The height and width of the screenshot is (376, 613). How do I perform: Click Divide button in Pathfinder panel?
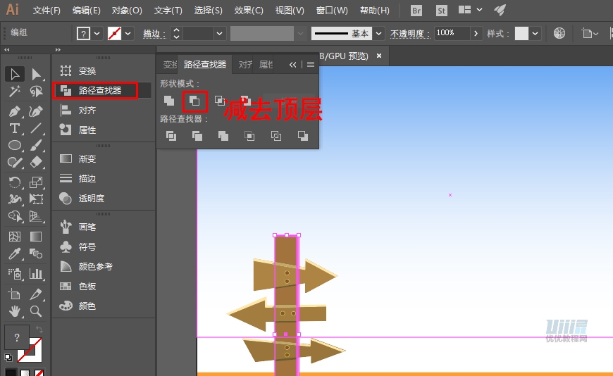pos(171,136)
